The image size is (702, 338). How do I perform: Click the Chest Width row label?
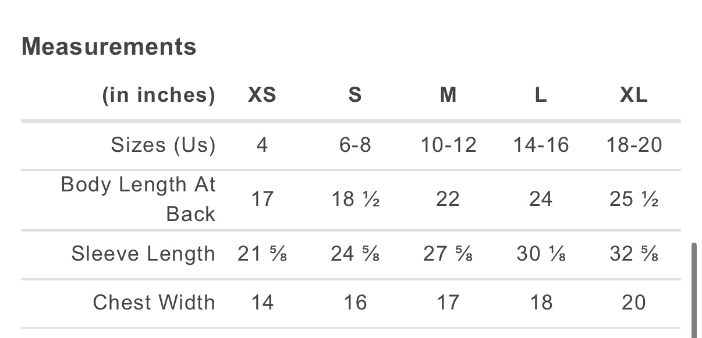(x=154, y=303)
